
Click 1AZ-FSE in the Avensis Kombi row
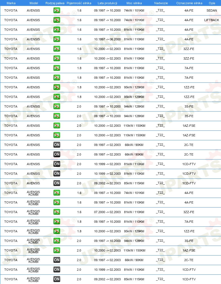pos(189,250)
